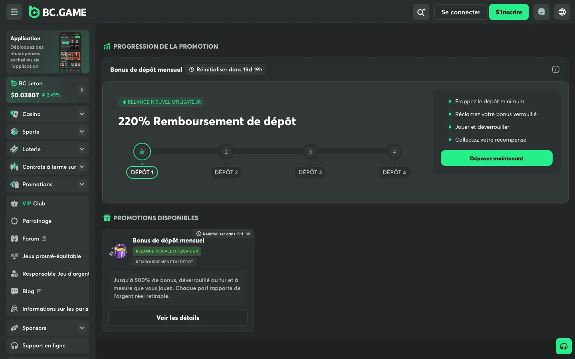Viewport: 575px width, 359px height.
Task: Click the Loterie ticket icon
Action: (x=14, y=149)
